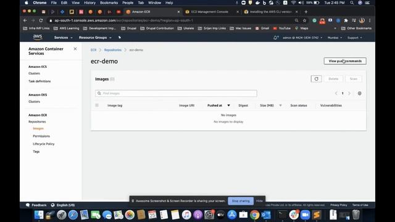
Task: Go to next page of images
Action: pyautogui.click(x=349, y=93)
